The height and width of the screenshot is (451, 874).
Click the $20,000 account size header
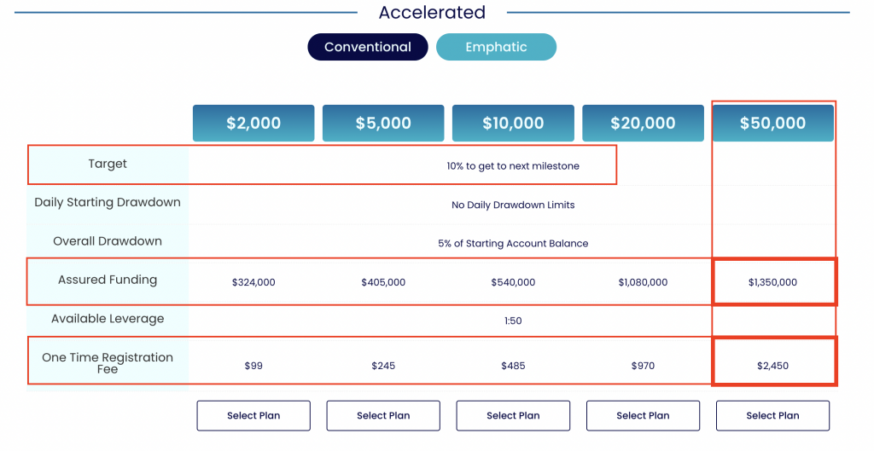click(x=644, y=123)
